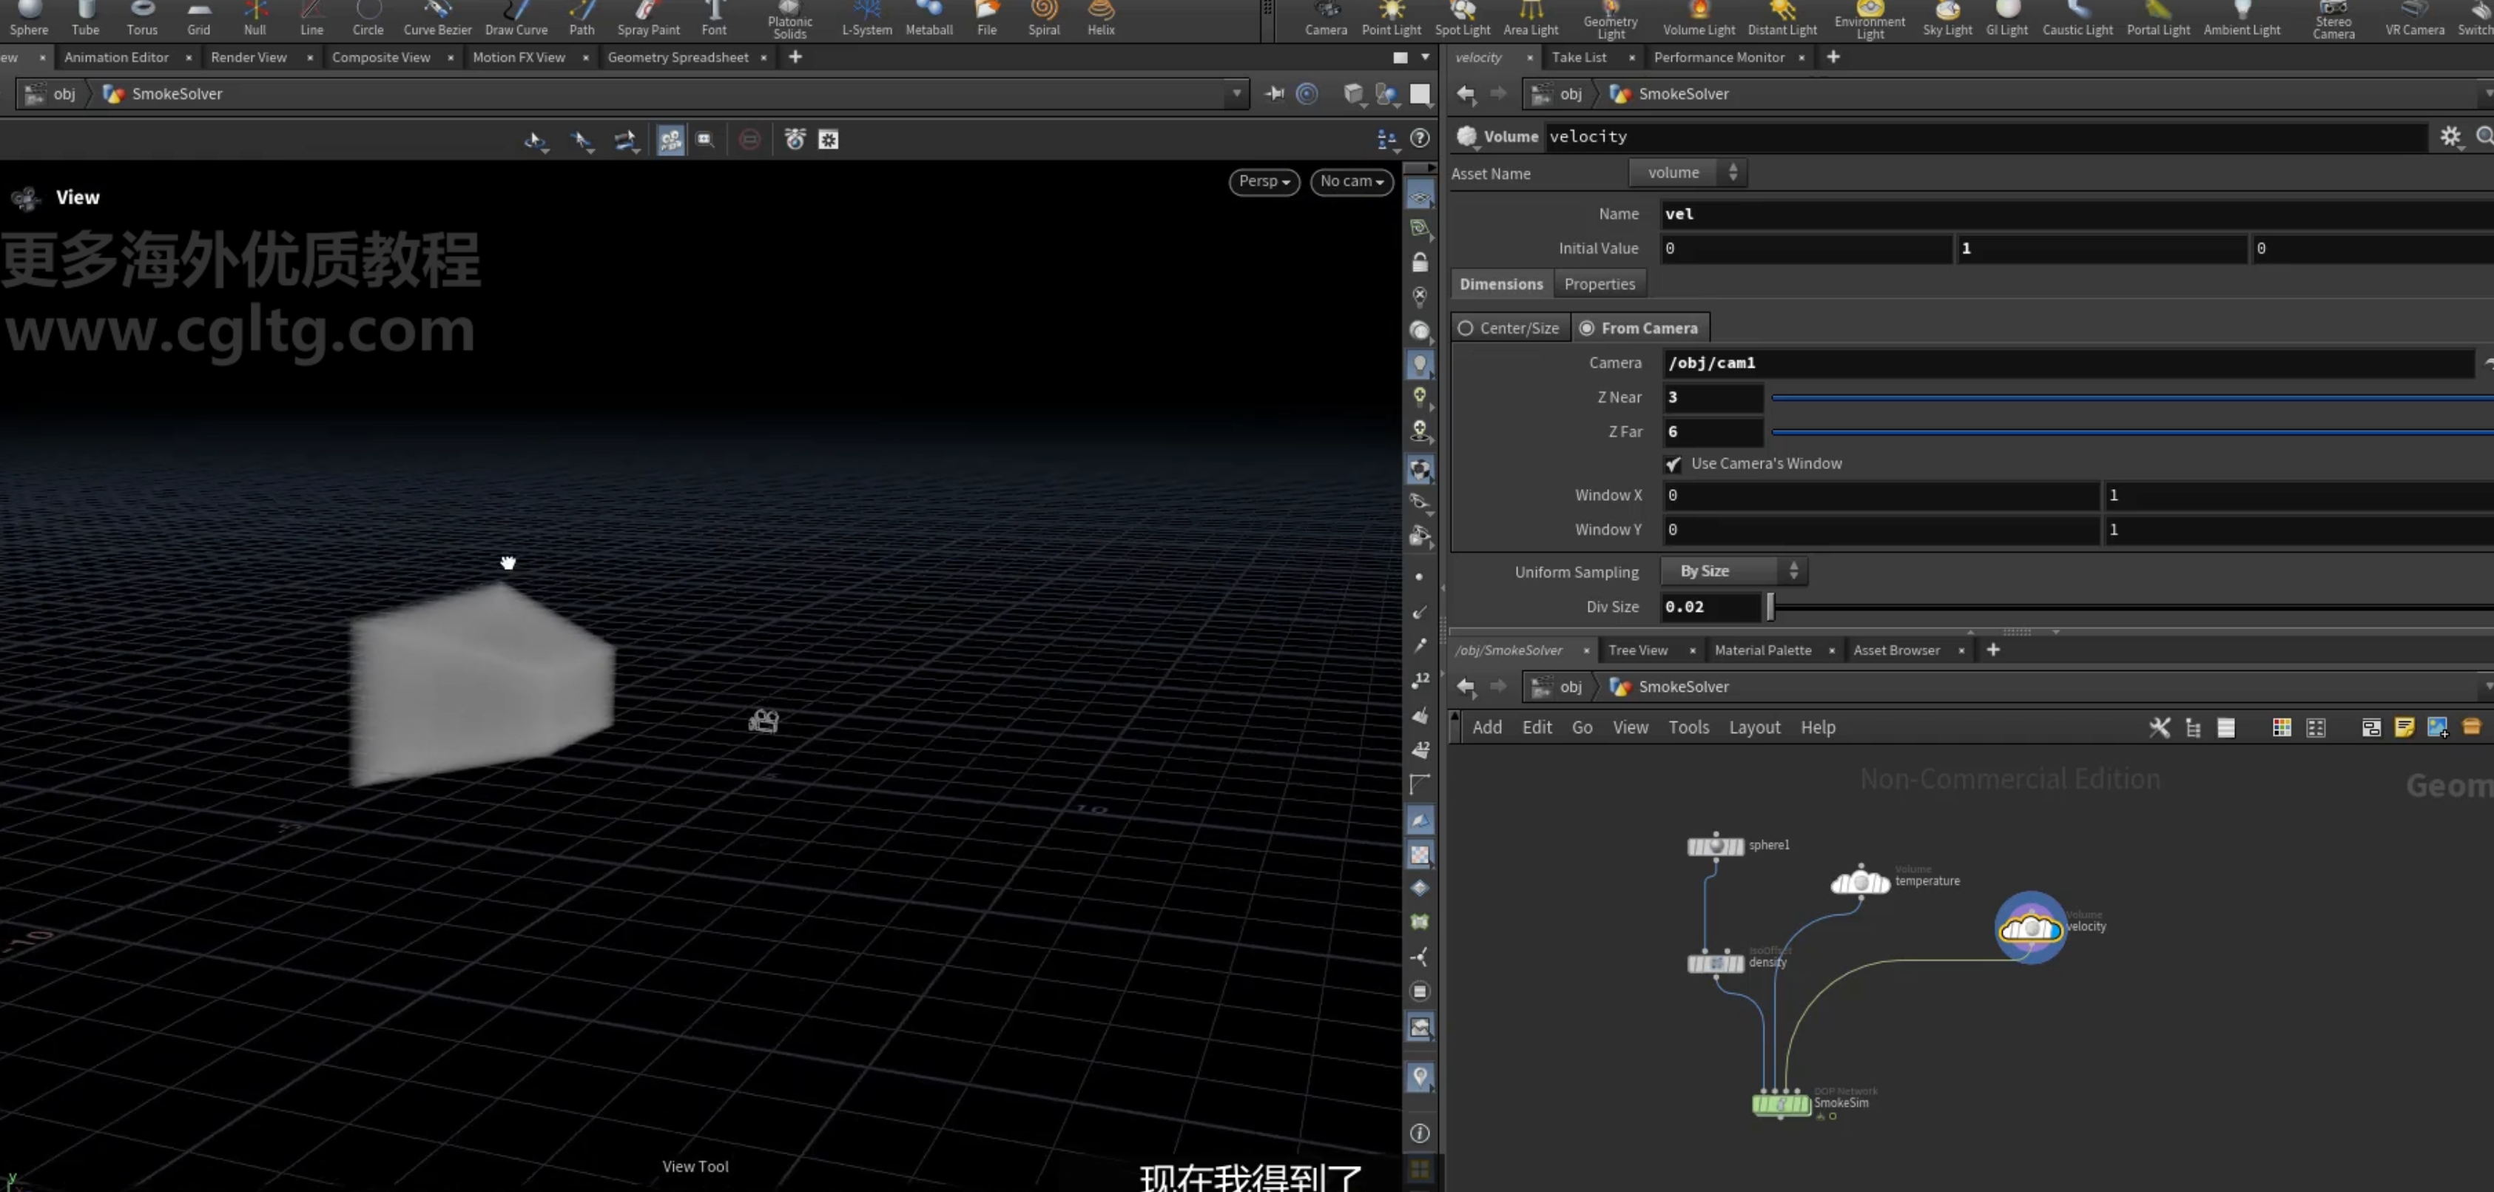Click the temperature volume node

click(1860, 881)
